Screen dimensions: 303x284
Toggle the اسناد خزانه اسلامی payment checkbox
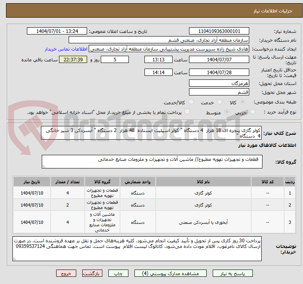187,112
